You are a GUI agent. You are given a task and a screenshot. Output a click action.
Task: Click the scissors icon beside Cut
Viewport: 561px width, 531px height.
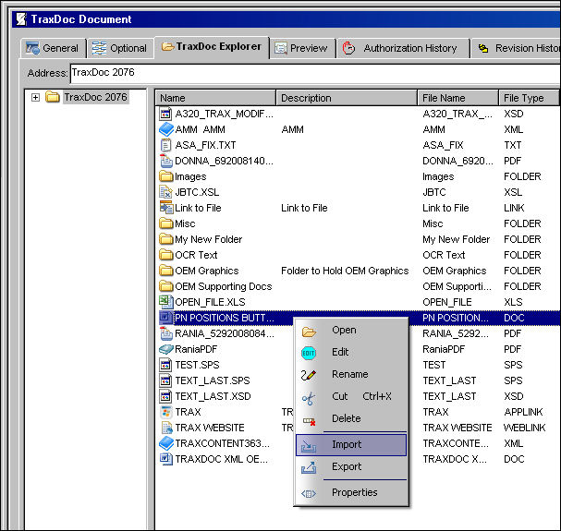point(309,398)
